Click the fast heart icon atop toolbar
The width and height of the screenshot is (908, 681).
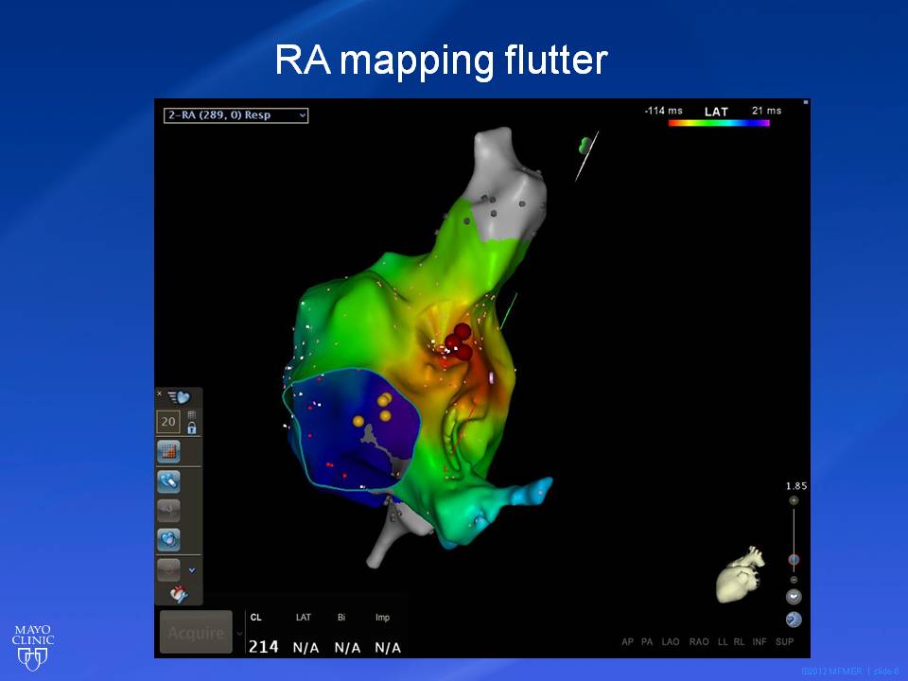pyautogui.click(x=179, y=398)
